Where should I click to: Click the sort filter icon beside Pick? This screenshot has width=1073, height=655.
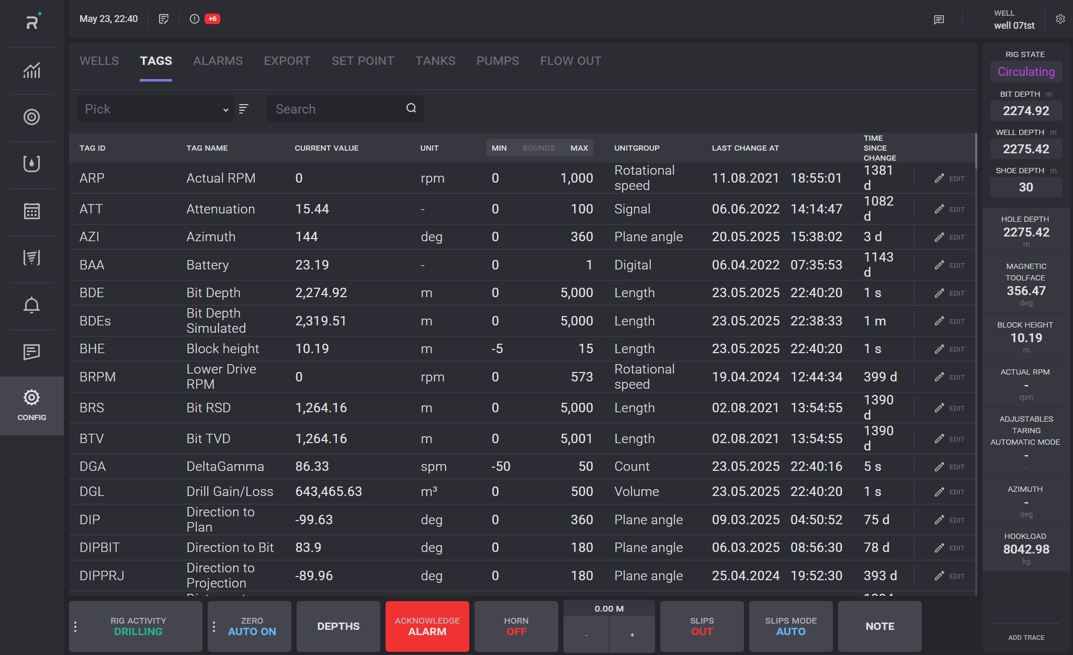click(244, 109)
